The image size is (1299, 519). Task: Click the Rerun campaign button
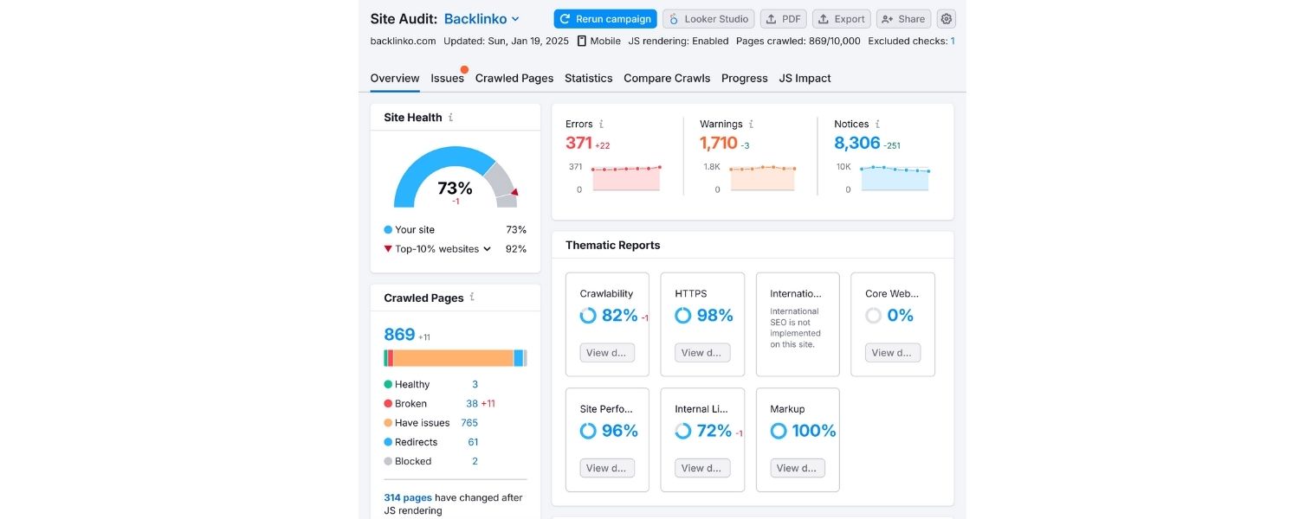605,18
